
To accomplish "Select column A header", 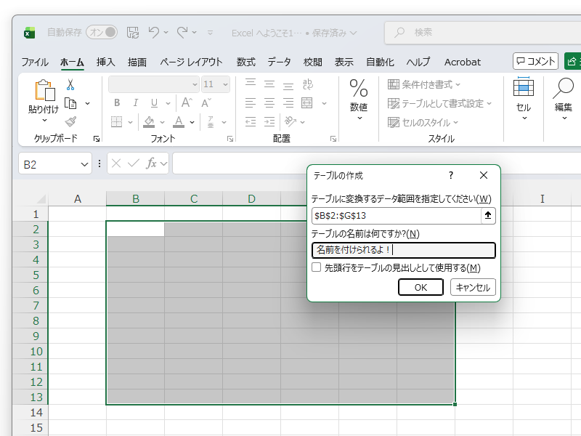I will 78,198.
